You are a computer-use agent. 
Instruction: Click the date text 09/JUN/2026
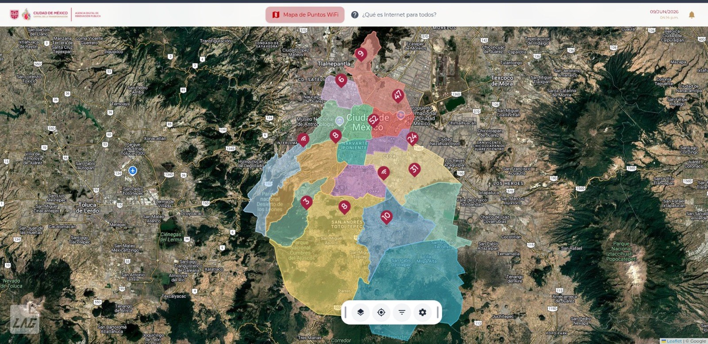[664, 12]
